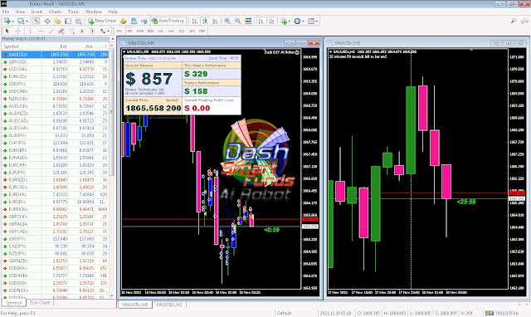The height and width of the screenshot is (317, 531).
Task: Activate the XAUUSDc,H1 chart tab
Action: [169, 305]
